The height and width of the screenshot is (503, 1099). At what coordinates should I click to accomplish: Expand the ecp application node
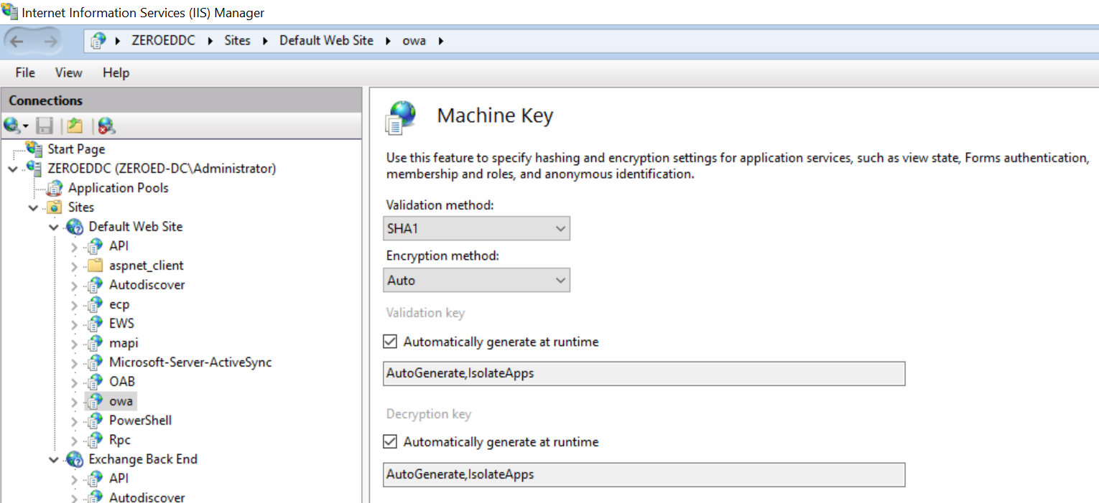click(x=74, y=305)
